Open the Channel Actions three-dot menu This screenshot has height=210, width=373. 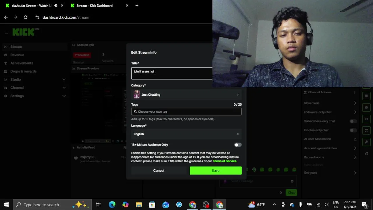[354, 92]
